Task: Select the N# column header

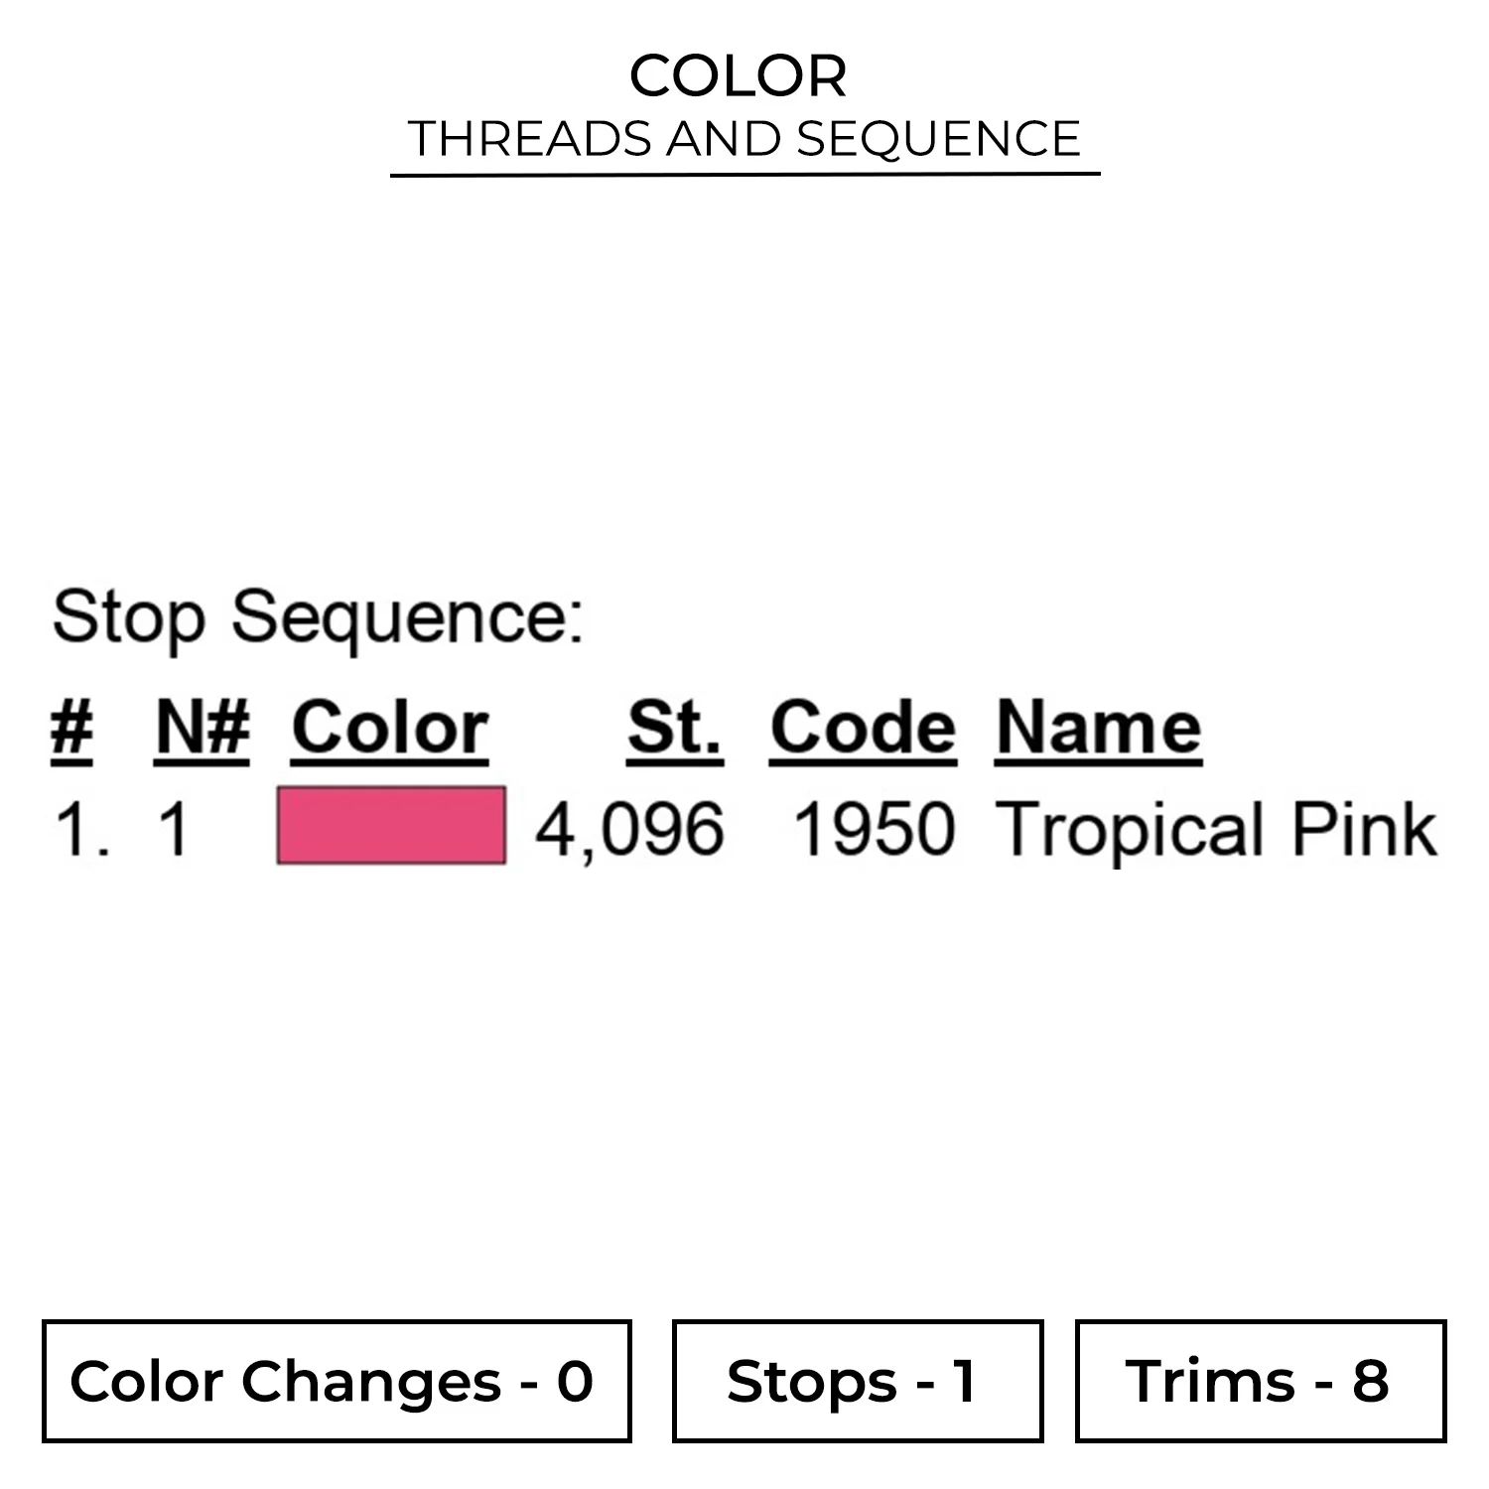Action: (202, 729)
